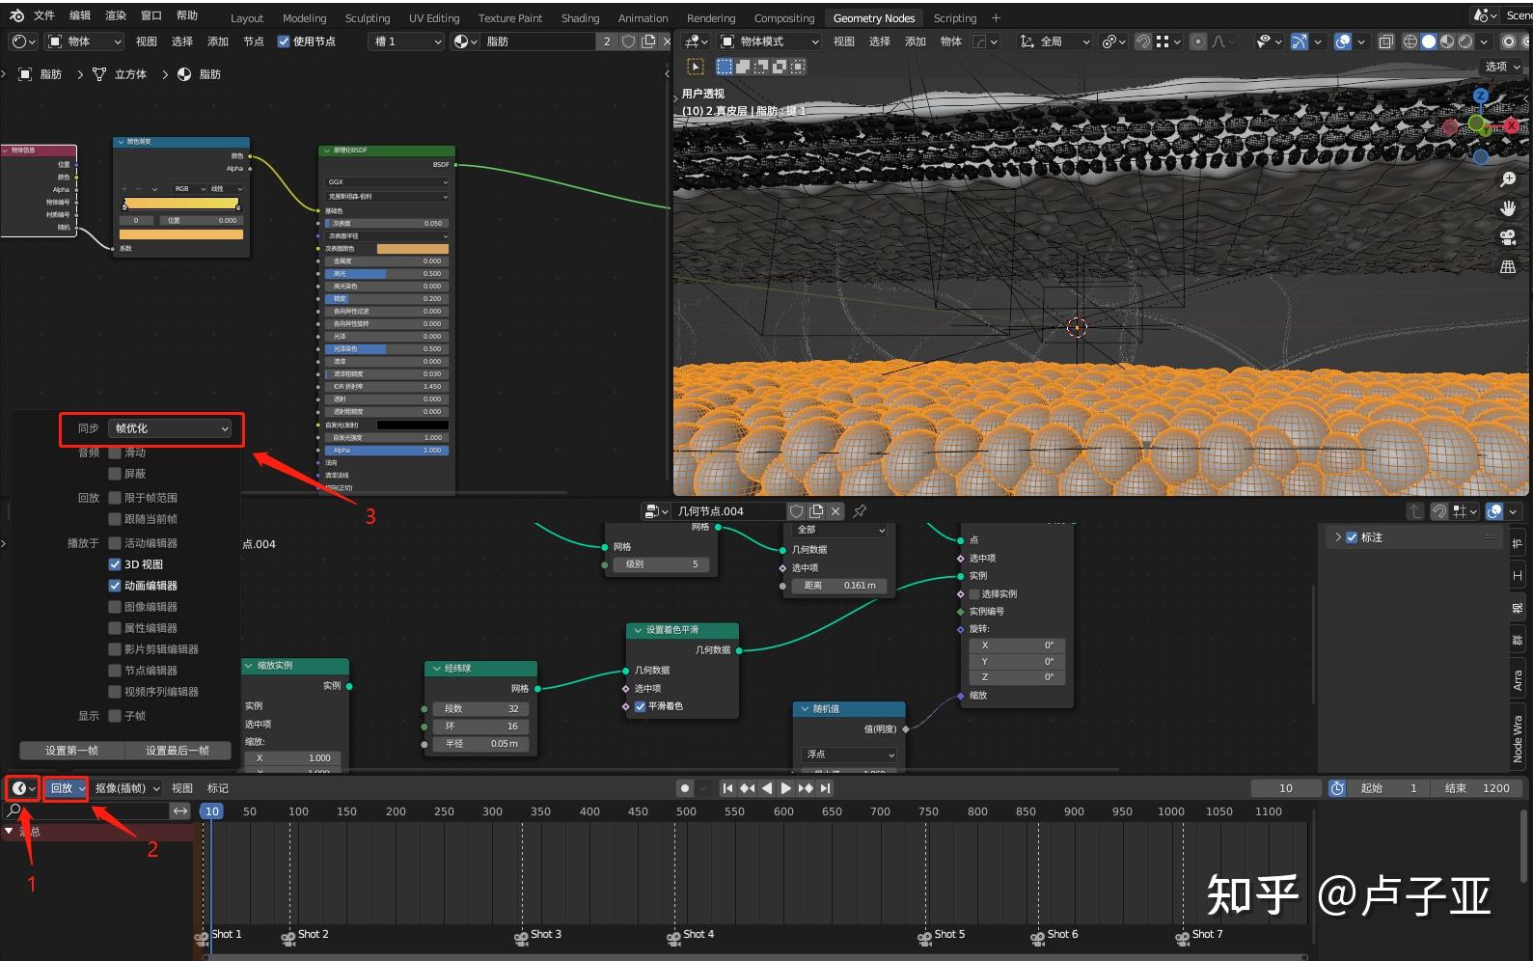Toggle show gizmo icon in viewport header

pyautogui.click(x=1300, y=41)
